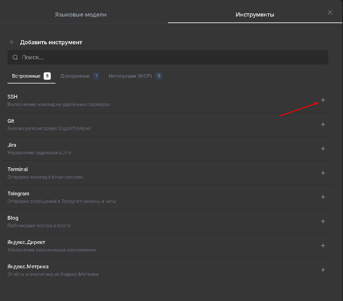This screenshot has height=301, width=343.
Task: Select the SSH tool name
Action: point(12,97)
